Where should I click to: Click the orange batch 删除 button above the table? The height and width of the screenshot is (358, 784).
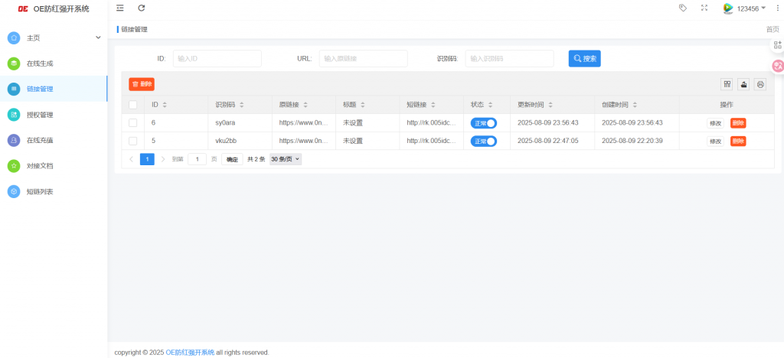click(x=142, y=84)
